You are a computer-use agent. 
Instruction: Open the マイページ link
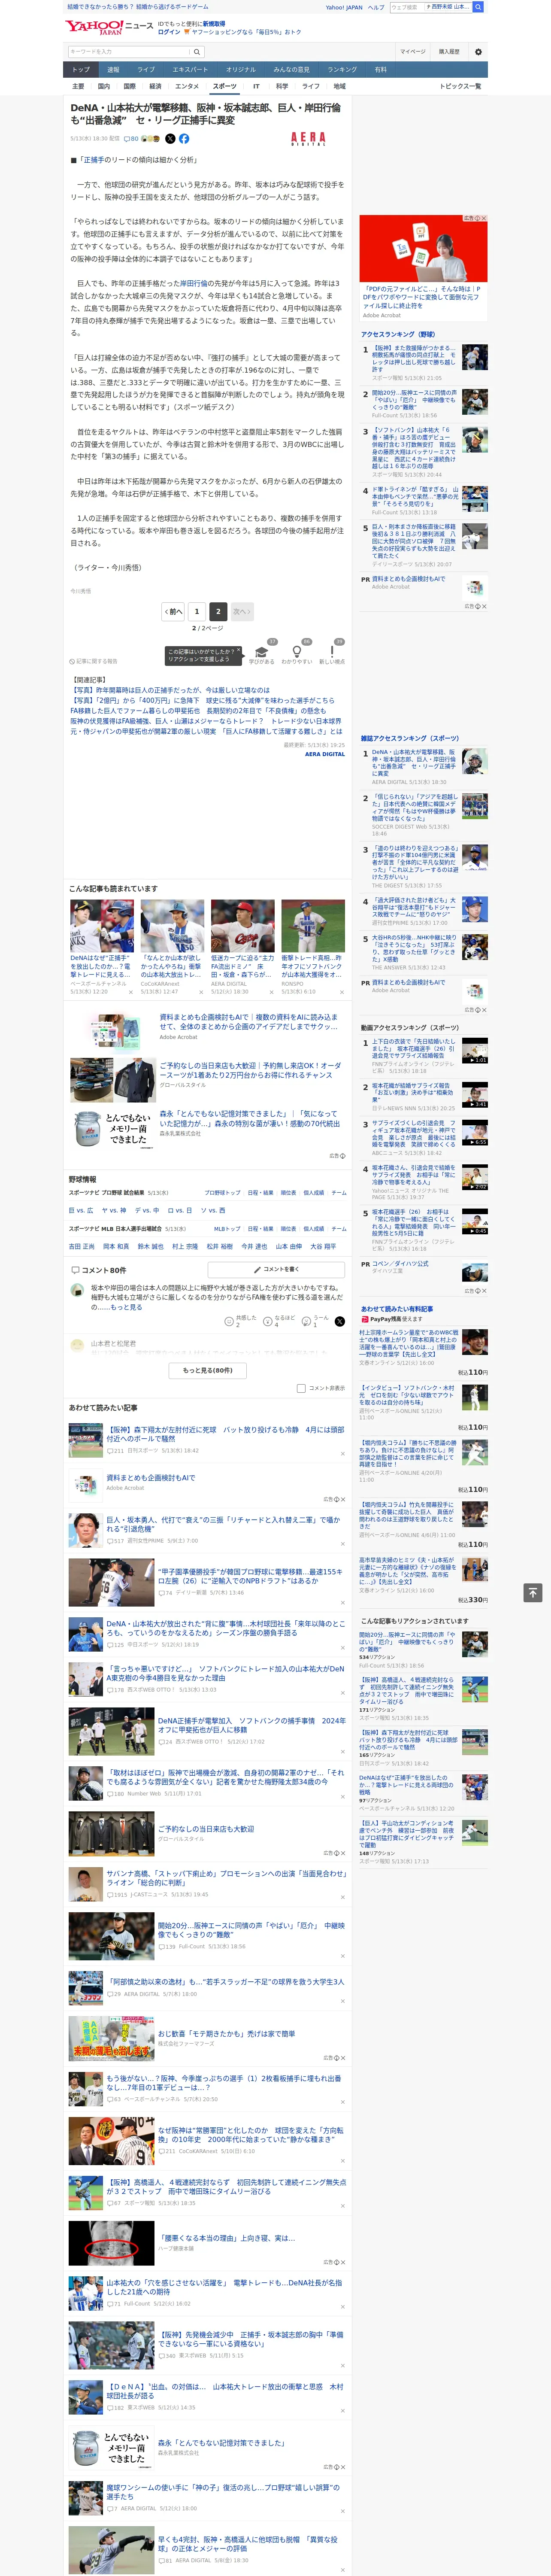tap(412, 52)
